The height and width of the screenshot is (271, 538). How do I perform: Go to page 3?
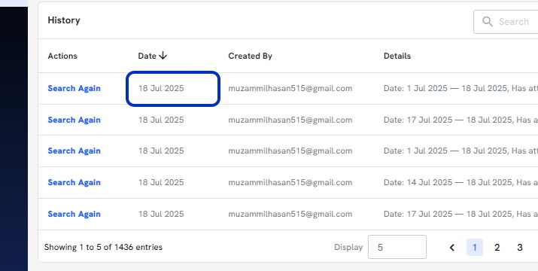[520, 248]
